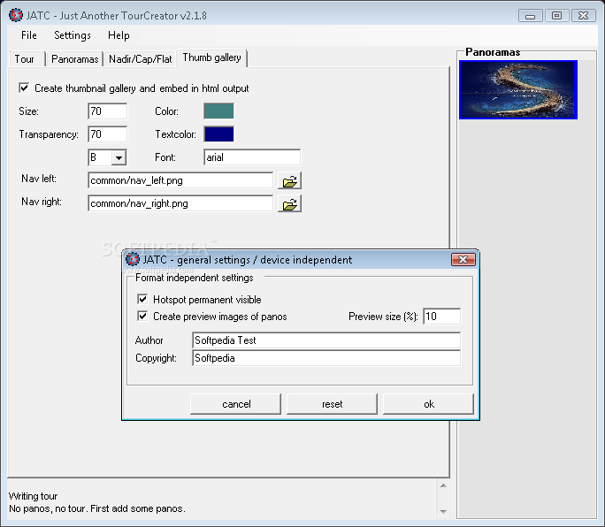
Task: Switch to the Nadir/Cap/Flat tab
Action: pyautogui.click(x=140, y=59)
